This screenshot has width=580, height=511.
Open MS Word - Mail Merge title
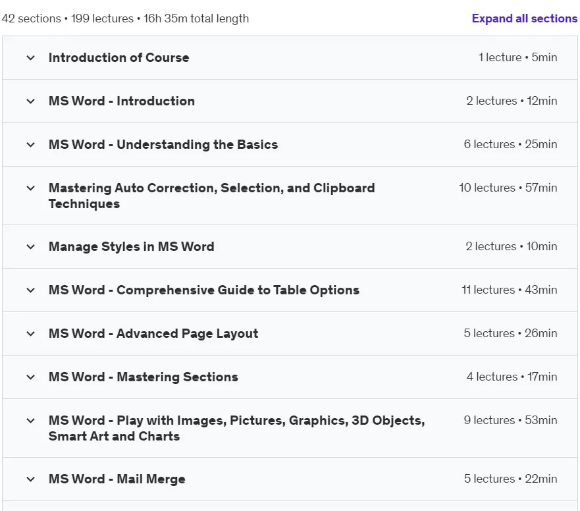(x=117, y=479)
